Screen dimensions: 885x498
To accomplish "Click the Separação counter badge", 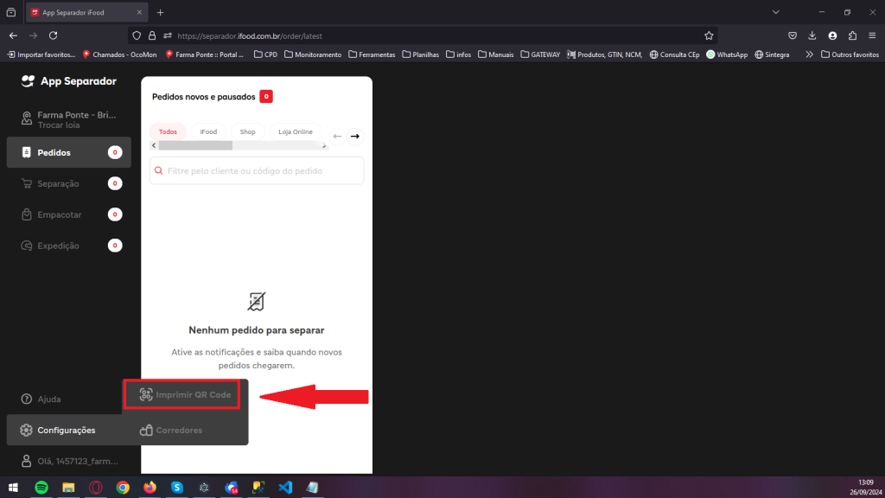I will 115,183.
